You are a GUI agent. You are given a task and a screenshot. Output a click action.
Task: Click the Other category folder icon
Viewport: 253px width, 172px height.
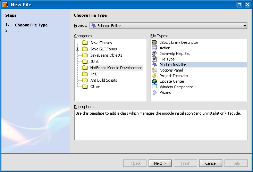pyautogui.click(x=85, y=87)
